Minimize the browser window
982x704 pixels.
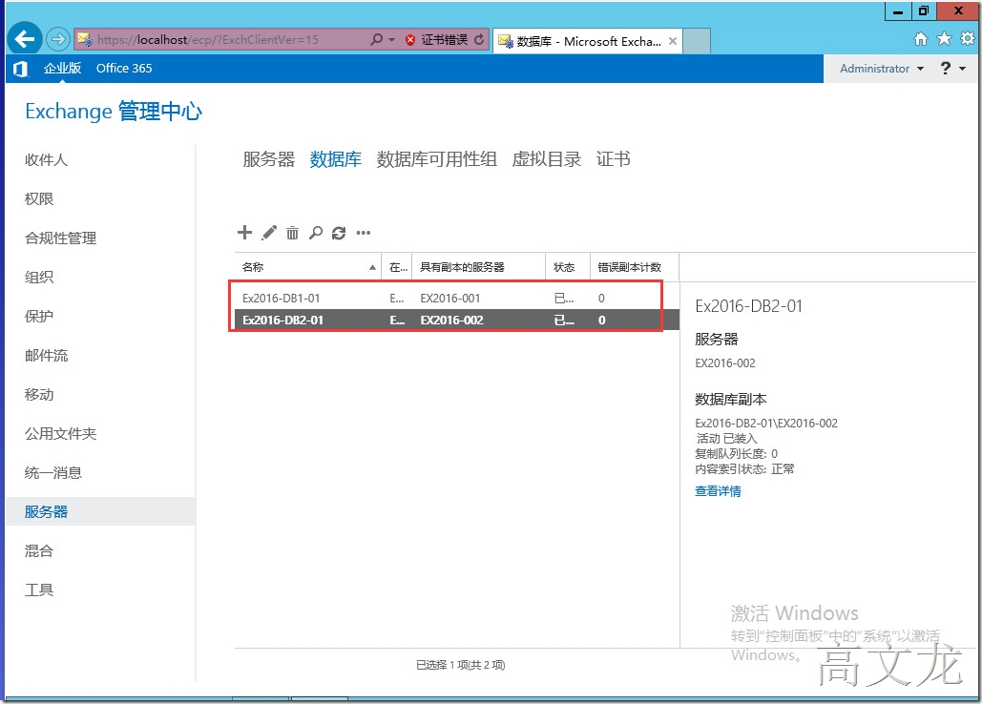[899, 11]
